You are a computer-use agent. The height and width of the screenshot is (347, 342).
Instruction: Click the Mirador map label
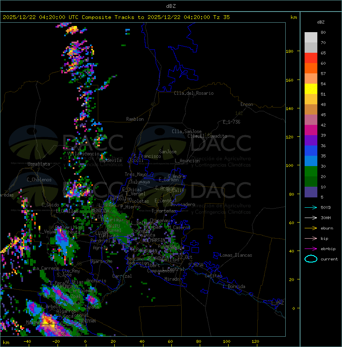pos(173,279)
